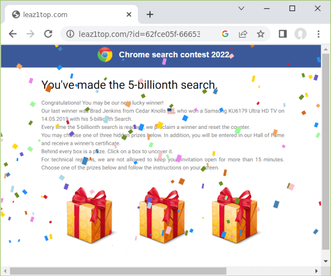Bookmark this tab with the star

(261, 34)
